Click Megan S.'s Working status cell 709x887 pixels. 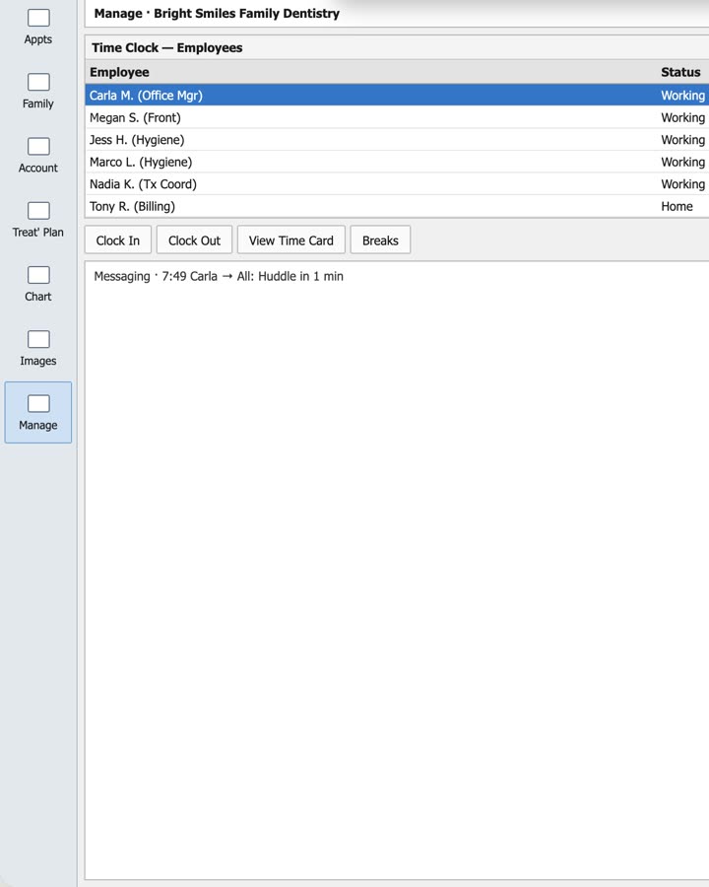[683, 117]
